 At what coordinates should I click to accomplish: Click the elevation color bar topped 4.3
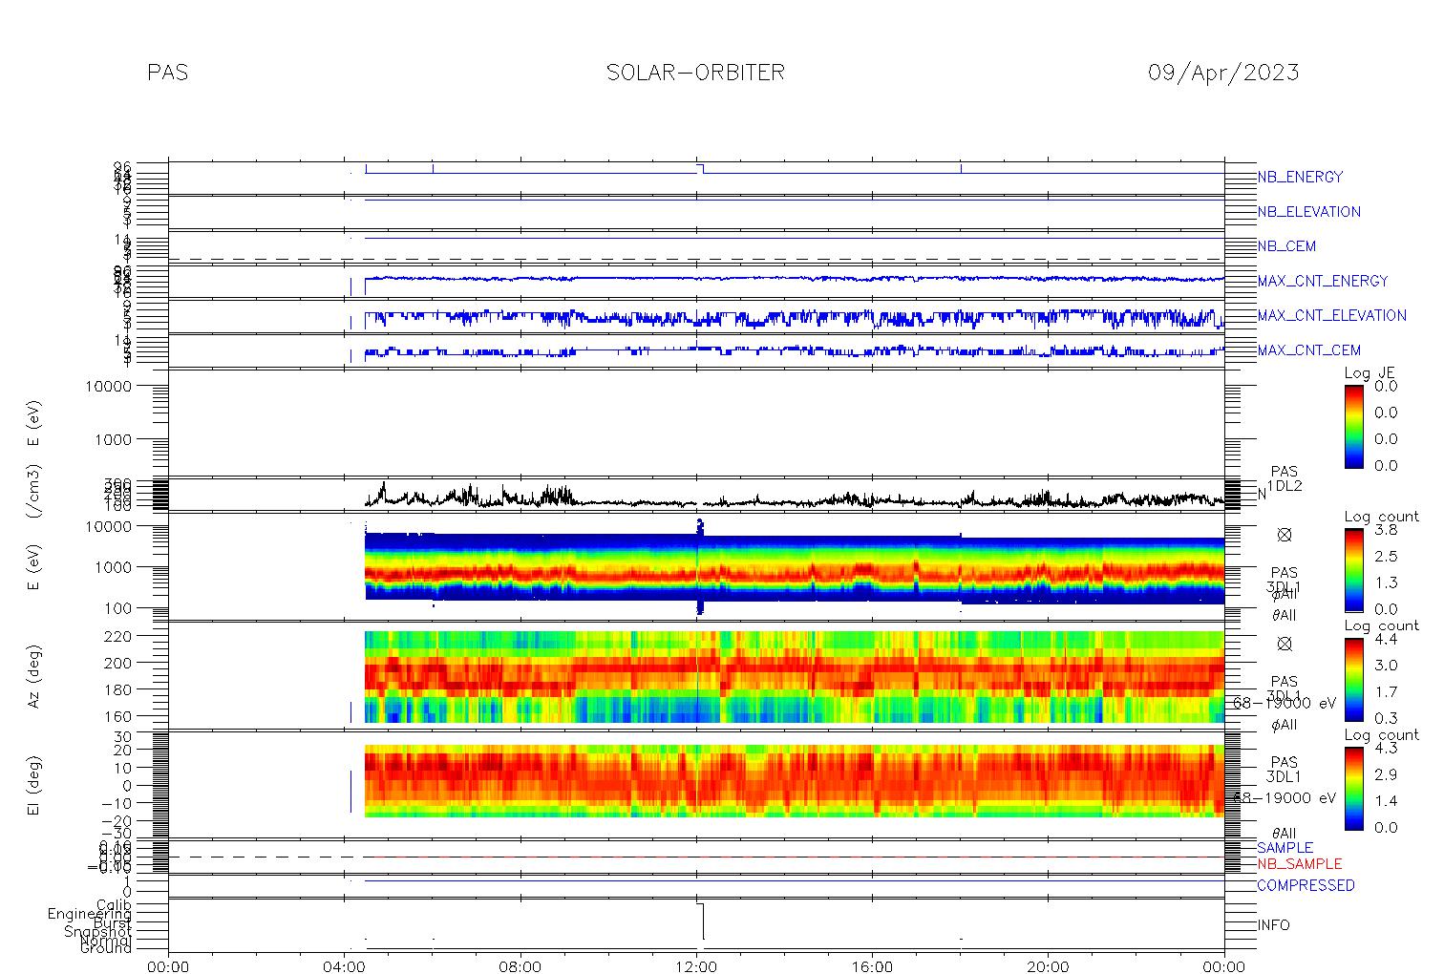click(1354, 789)
